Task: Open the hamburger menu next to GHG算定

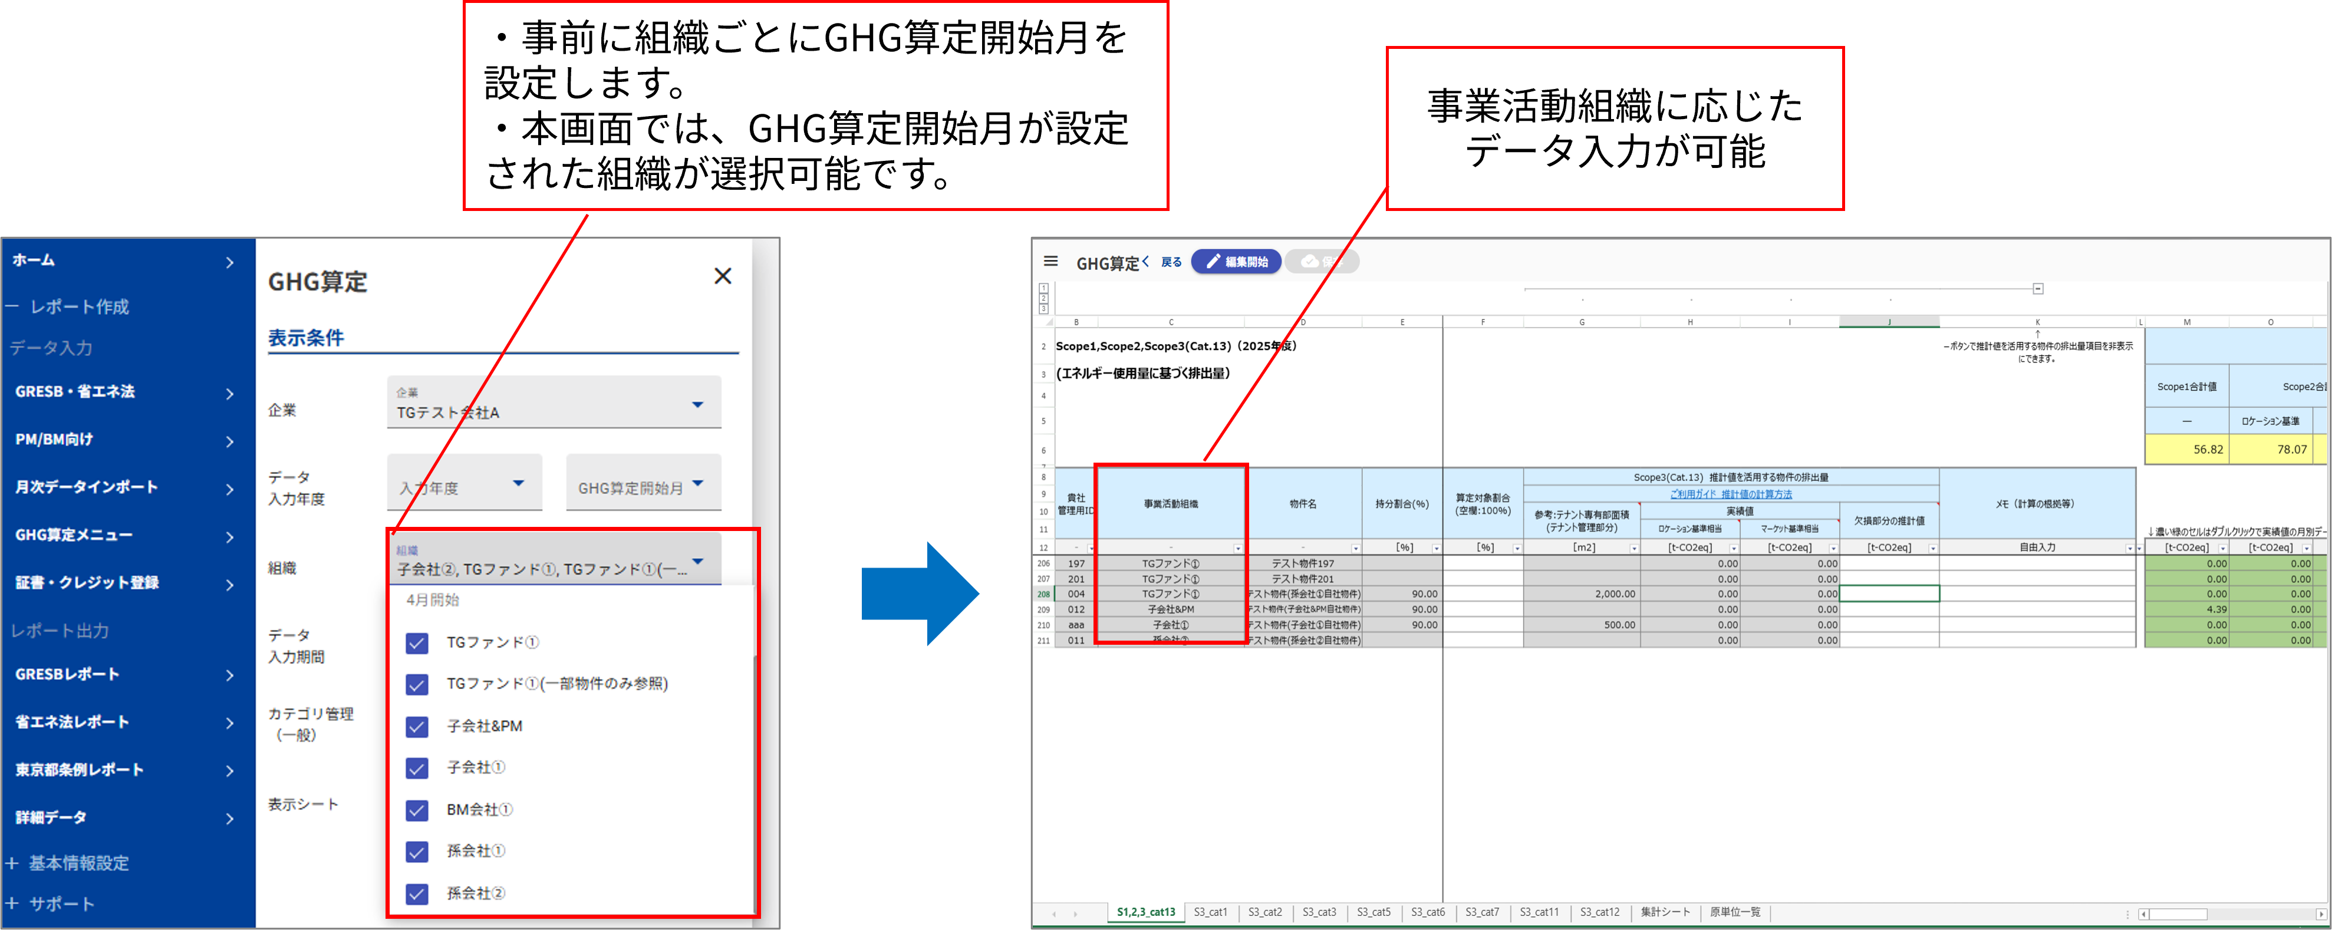Action: pos(1050,262)
